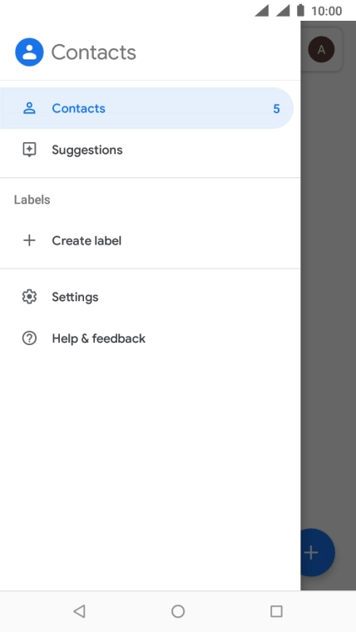Viewport: 356px width, 632px height.
Task: Open the Settings gear icon
Action: pyautogui.click(x=29, y=297)
